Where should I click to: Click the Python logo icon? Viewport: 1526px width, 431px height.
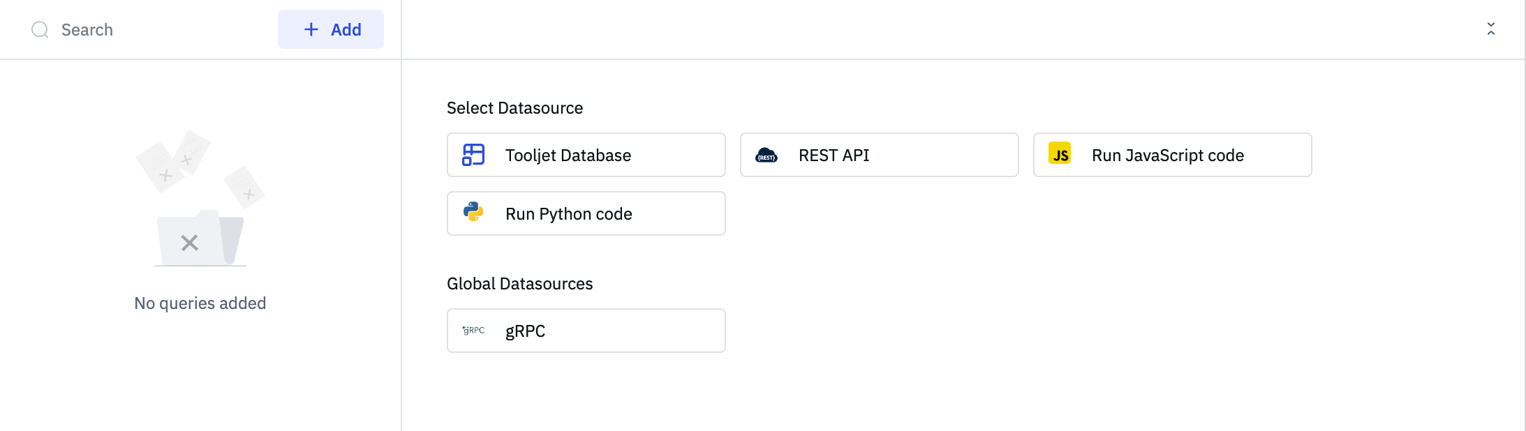click(x=473, y=212)
